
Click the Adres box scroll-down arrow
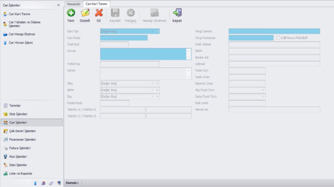[x=189, y=77]
